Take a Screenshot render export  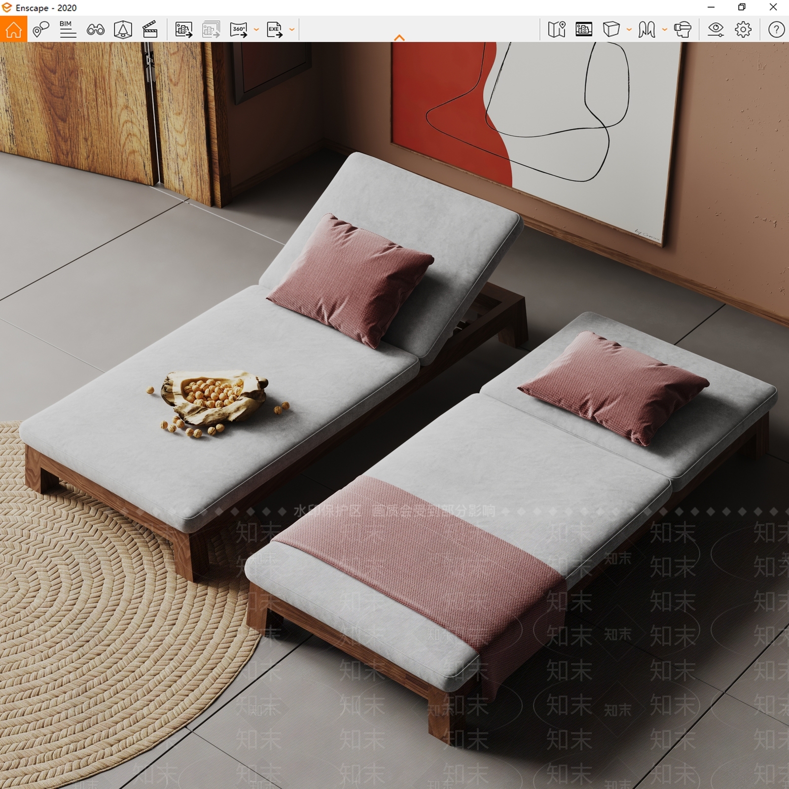[184, 29]
